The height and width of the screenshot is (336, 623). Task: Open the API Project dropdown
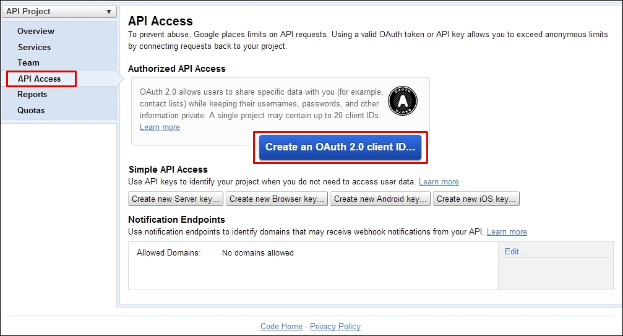coord(59,12)
